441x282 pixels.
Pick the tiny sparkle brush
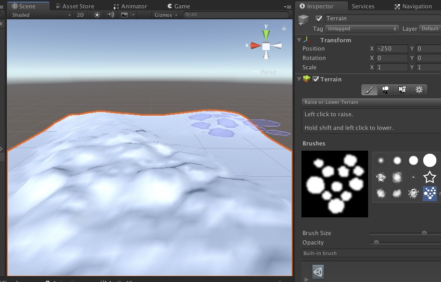413,177
